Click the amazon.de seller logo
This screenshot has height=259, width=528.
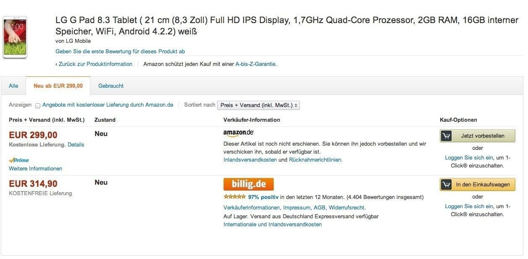(x=239, y=133)
